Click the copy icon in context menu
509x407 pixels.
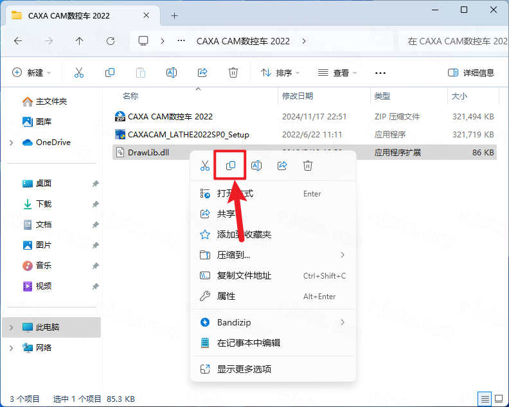[x=231, y=166]
